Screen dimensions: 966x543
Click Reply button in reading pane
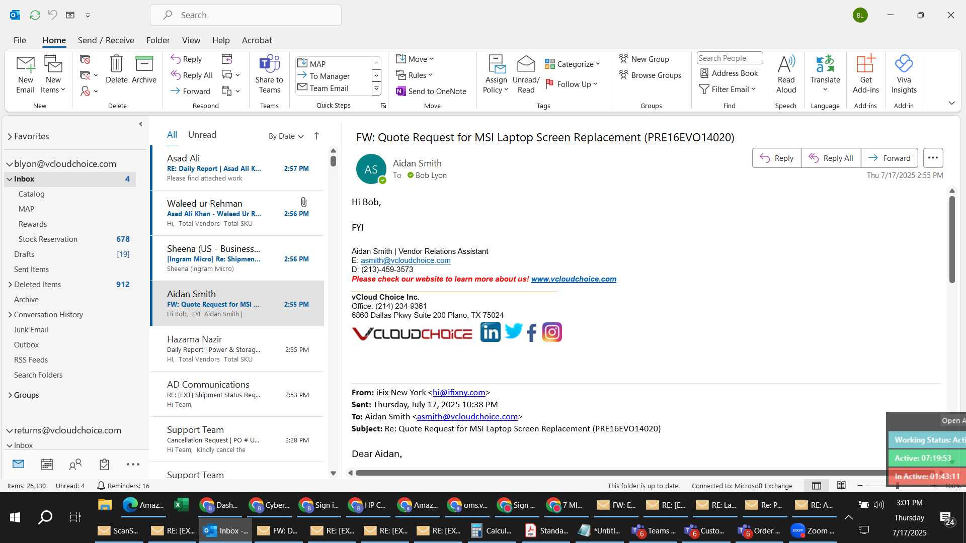776,158
